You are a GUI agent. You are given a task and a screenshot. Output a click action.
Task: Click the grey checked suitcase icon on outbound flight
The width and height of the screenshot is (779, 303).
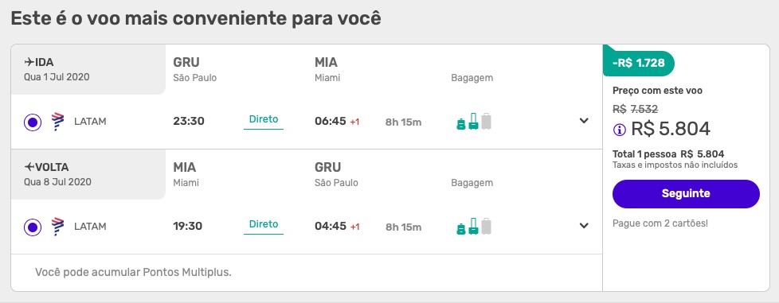487,122
